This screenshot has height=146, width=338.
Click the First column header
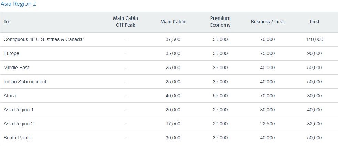(x=315, y=22)
